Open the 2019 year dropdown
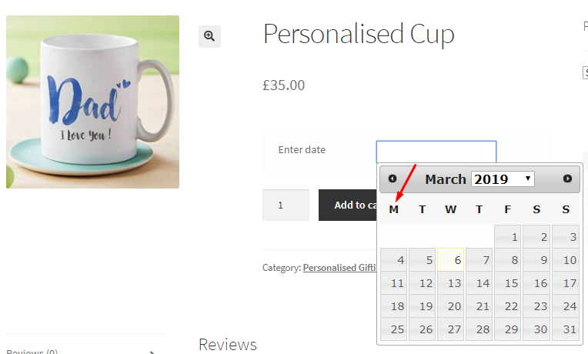Screen dimensions: 588x354 503,179
